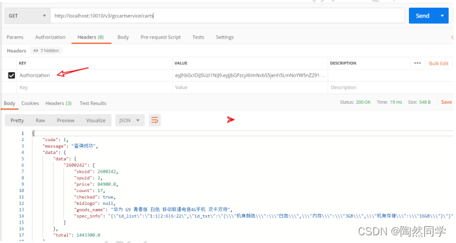Click the "total": 1443300.0 line

(x=77, y=235)
